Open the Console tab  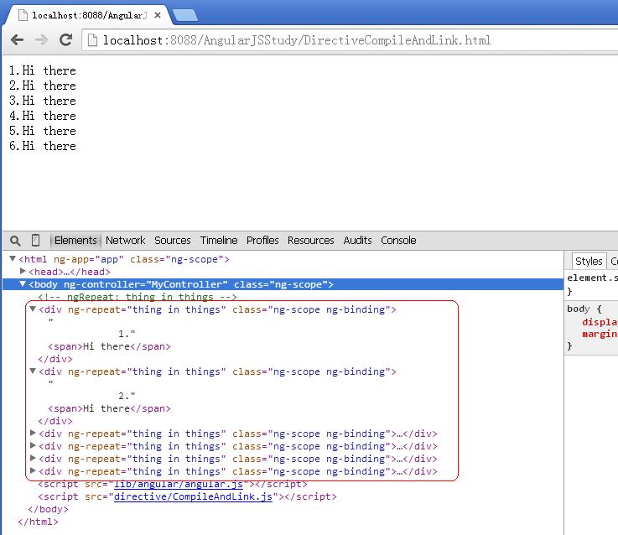click(x=398, y=240)
